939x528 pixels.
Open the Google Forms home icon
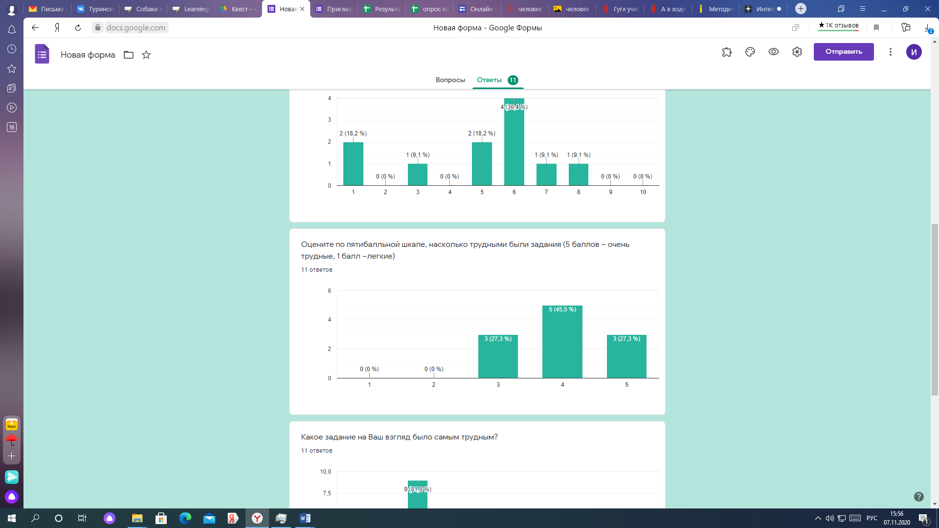(42, 54)
